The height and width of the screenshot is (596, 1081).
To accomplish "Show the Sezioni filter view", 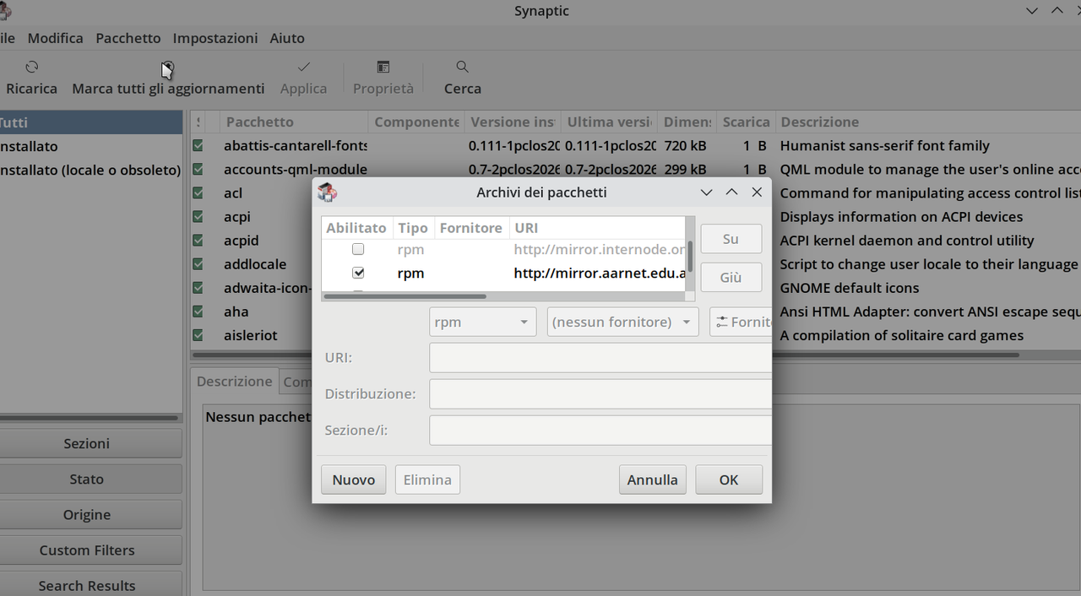I will pyautogui.click(x=87, y=443).
